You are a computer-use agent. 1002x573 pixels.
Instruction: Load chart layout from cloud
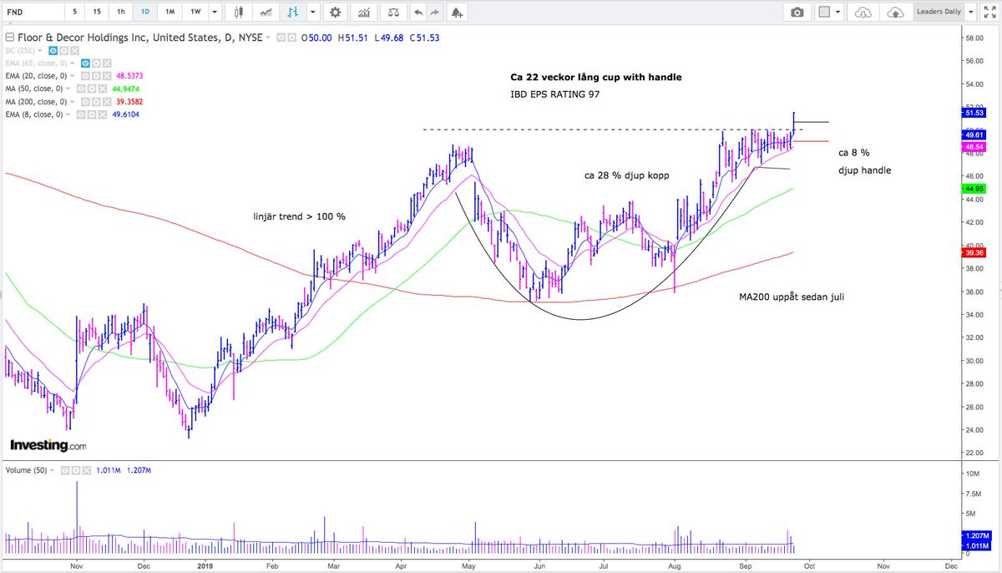863,13
